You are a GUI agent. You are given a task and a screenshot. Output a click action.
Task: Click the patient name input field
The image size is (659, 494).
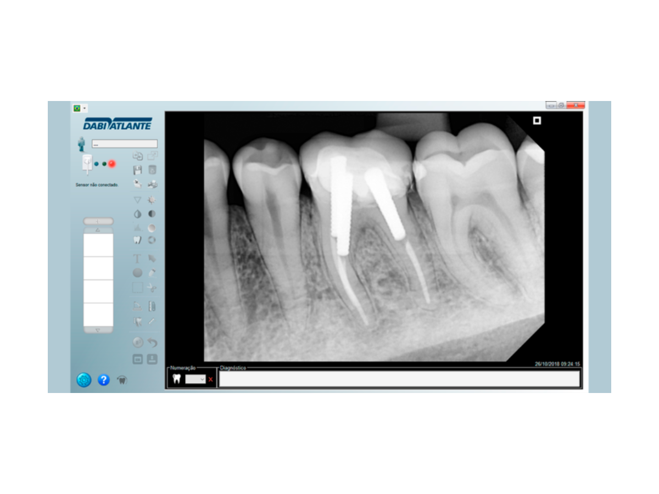pyautogui.click(x=124, y=144)
